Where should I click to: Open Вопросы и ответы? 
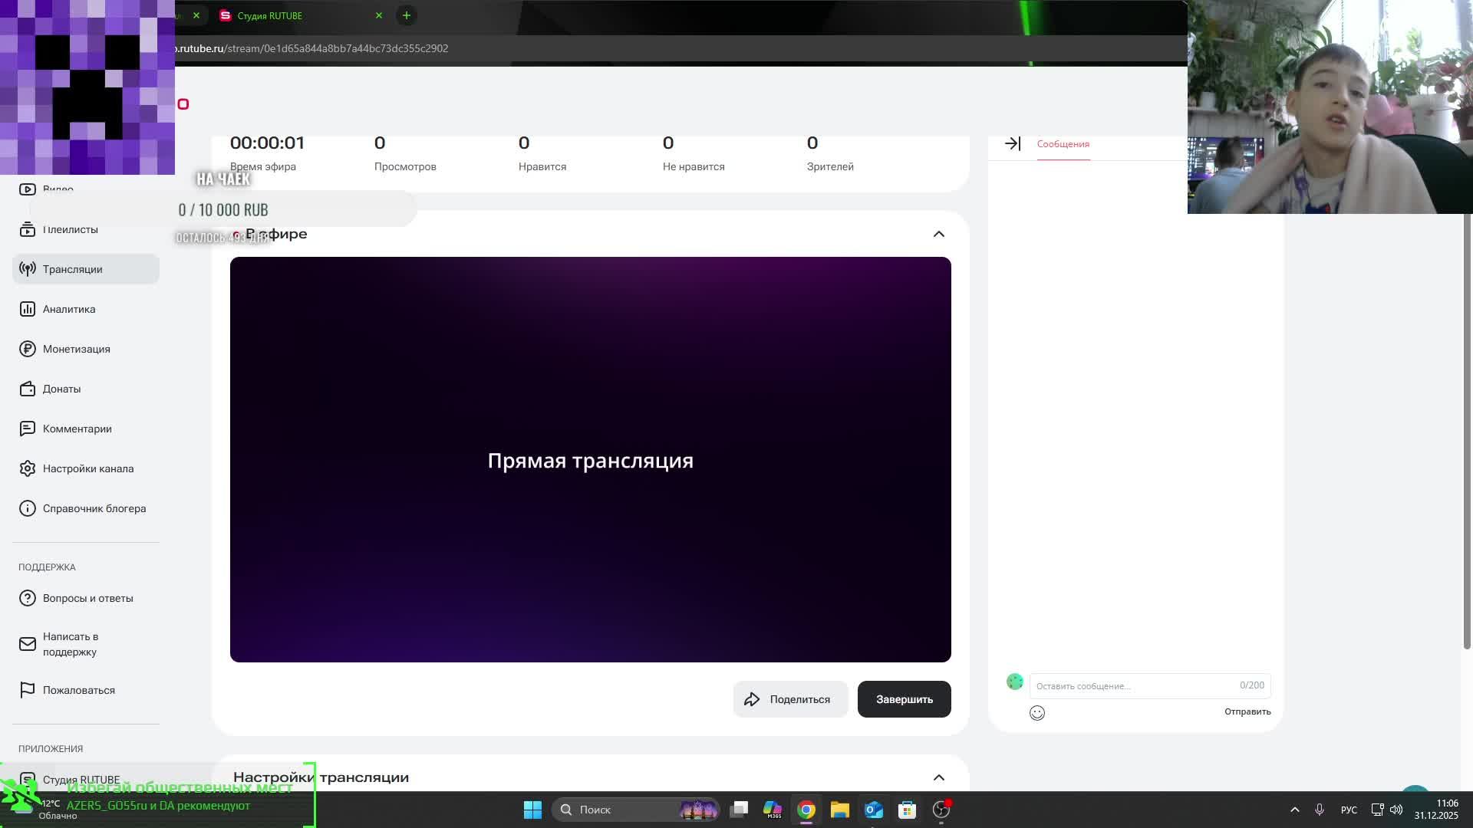coord(88,598)
